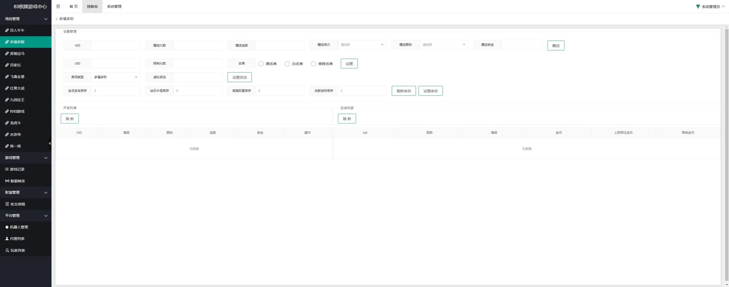
Task: Click the 设置奖池 button
Action: click(x=239, y=77)
